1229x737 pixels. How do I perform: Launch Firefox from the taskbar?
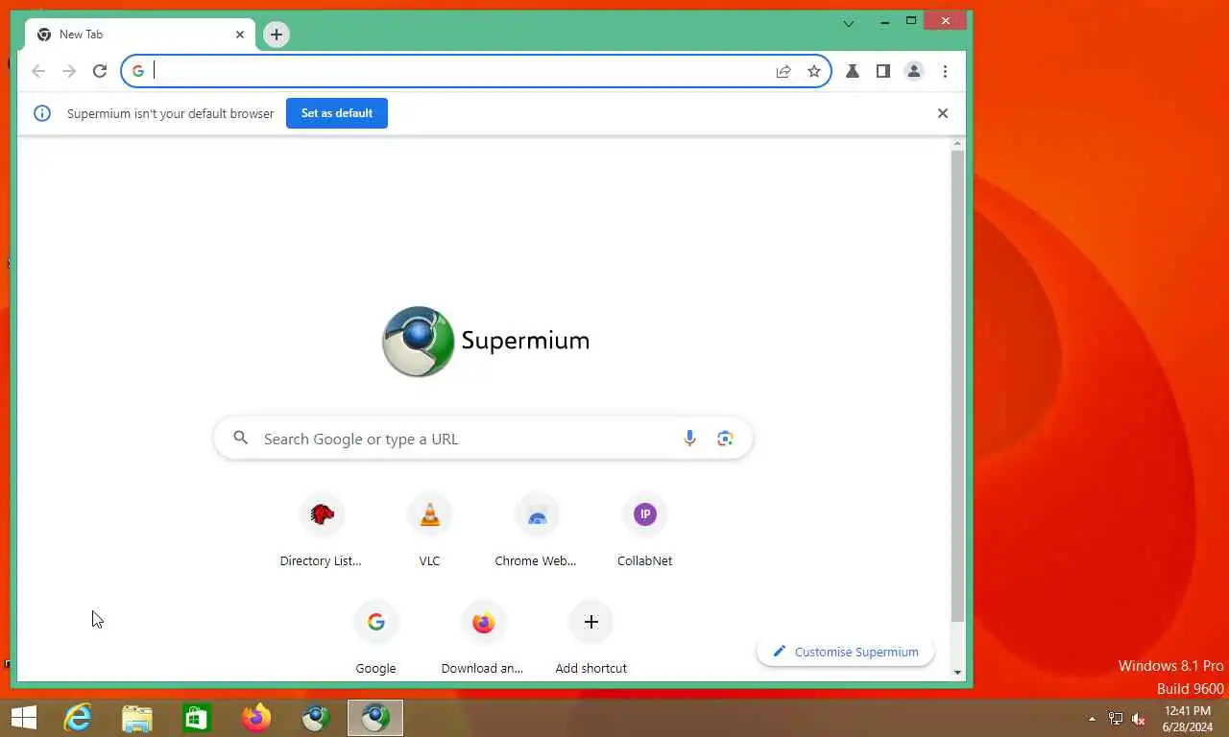[256, 718]
